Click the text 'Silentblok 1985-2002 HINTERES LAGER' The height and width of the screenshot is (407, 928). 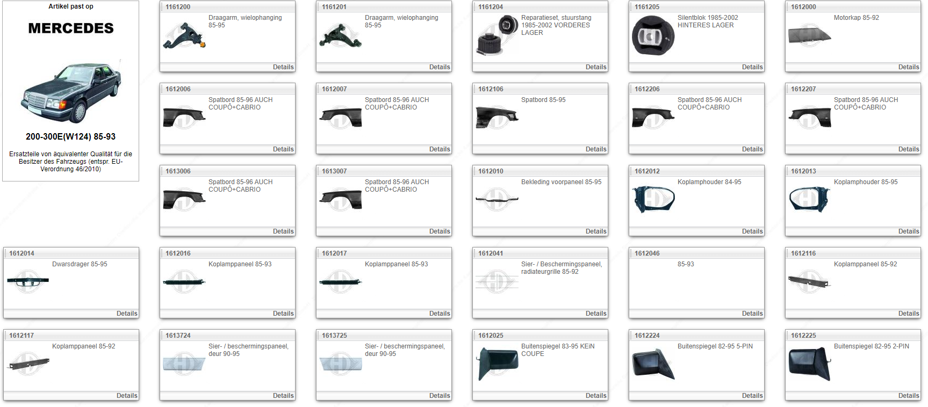pos(708,21)
